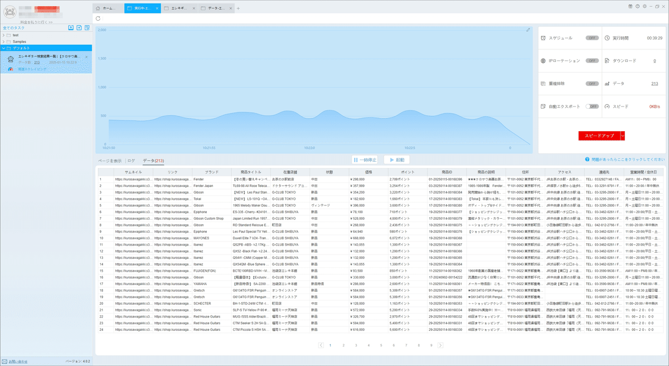This screenshot has width=669, height=366.
Task: Click the task search icon in sidebar header
Action: point(87,27)
